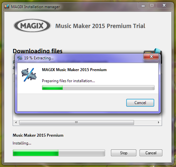176x167 pixels.
Task: Click the 19 % Extracting title text
Action: 39,58
